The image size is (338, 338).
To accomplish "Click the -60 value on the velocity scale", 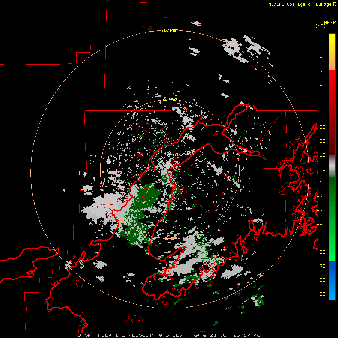I will (321, 252).
